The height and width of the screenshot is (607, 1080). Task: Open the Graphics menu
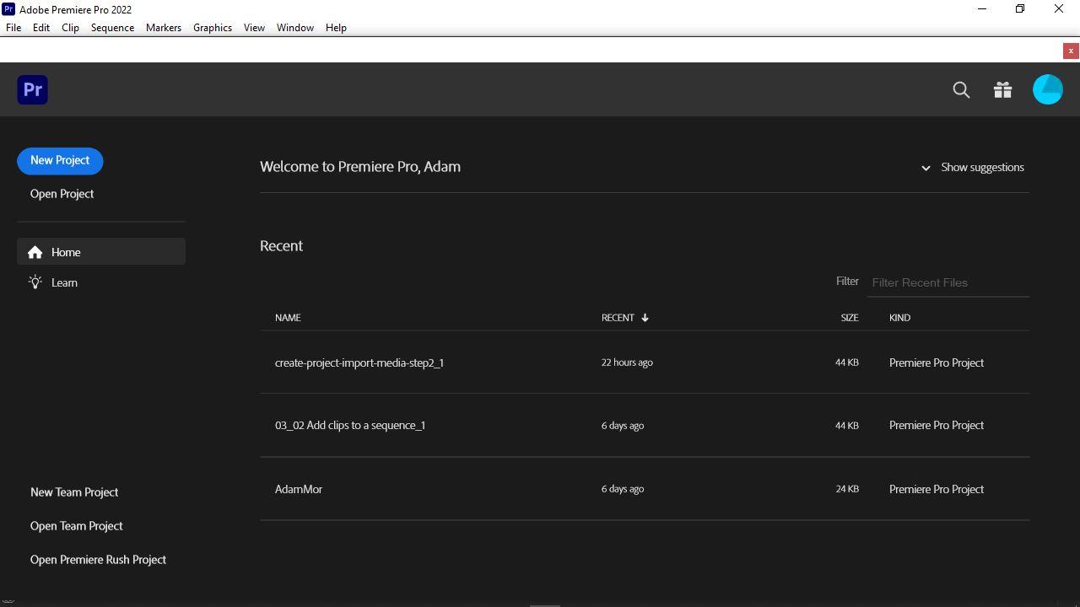213,28
